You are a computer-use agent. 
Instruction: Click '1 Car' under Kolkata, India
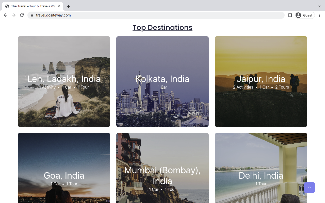(x=162, y=87)
